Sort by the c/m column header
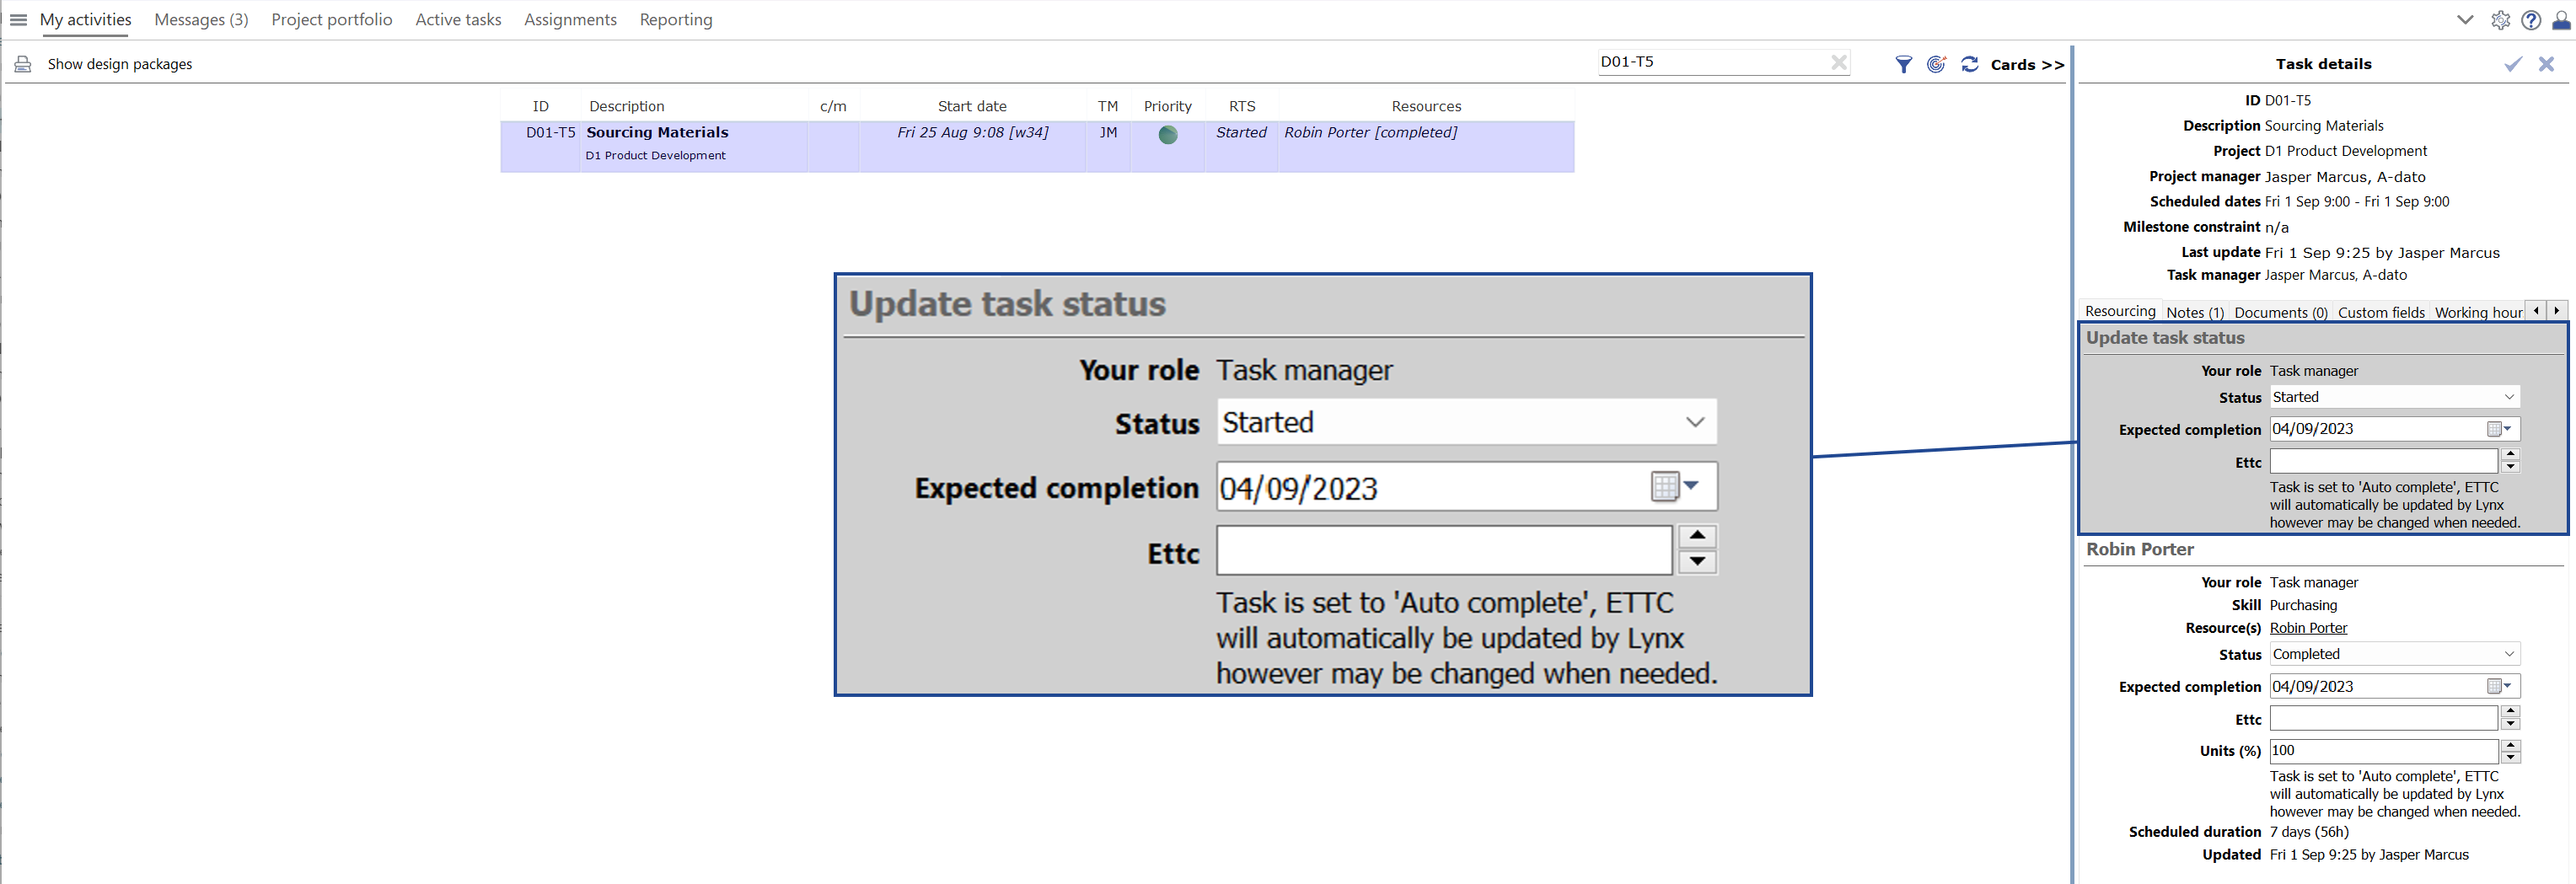This screenshot has height=884, width=2576. 833,106
